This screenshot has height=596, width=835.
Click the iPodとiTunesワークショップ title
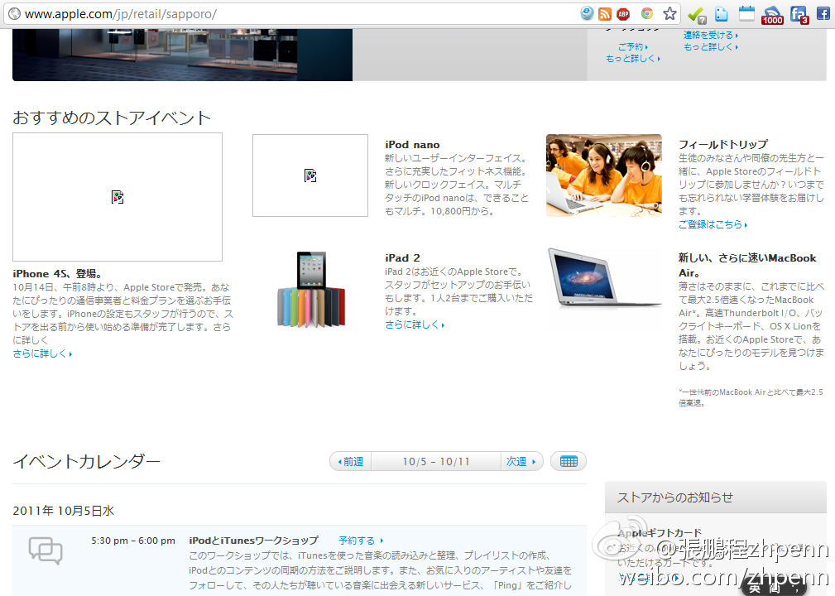(x=253, y=541)
